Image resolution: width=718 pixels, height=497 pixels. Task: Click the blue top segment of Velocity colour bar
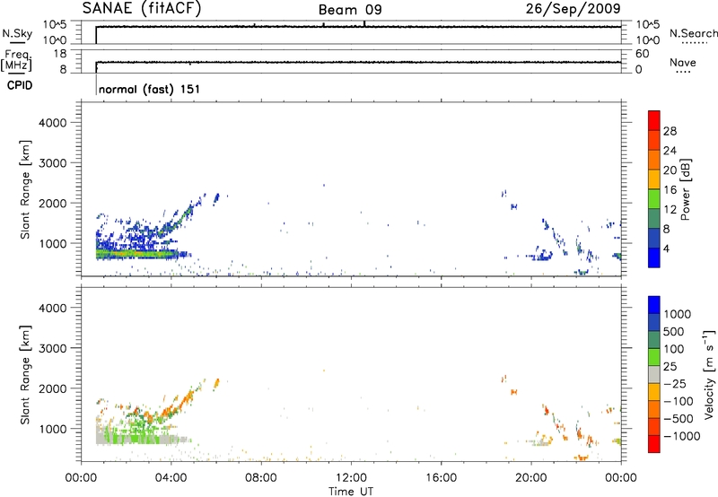654,305
